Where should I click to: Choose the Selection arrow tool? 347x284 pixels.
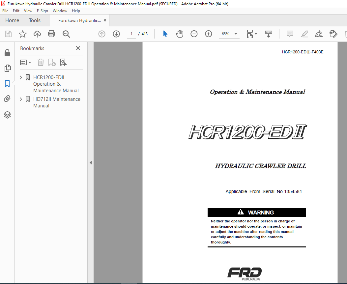click(165, 34)
